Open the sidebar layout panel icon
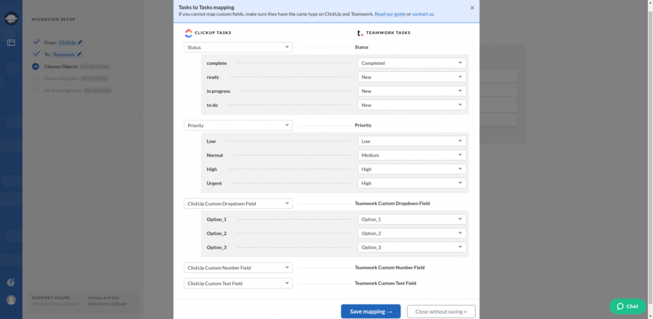The image size is (653, 319). pyautogui.click(x=11, y=43)
